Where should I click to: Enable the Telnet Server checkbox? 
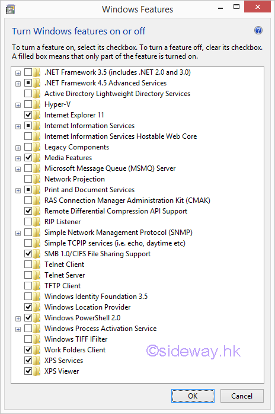pyautogui.click(x=28, y=275)
